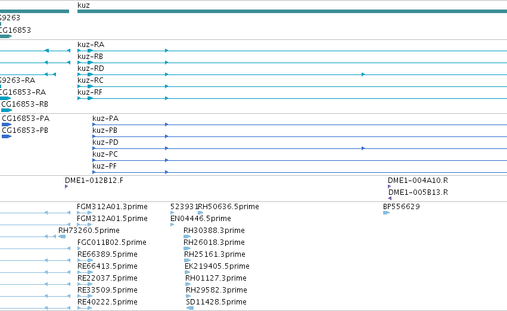This screenshot has width=507, height=311.
Task: Click the SD11428.5prime feature glyph
Action: pyautogui.click(x=190, y=308)
